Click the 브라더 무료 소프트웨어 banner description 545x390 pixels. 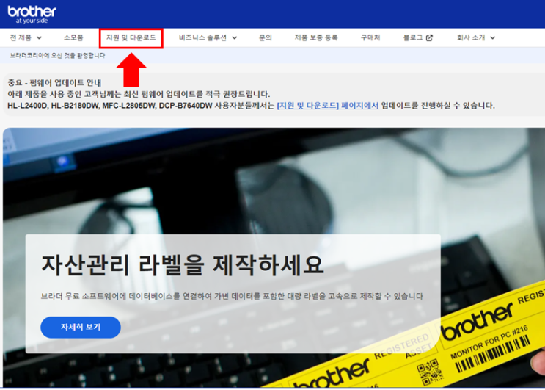pyautogui.click(x=232, y=296)
